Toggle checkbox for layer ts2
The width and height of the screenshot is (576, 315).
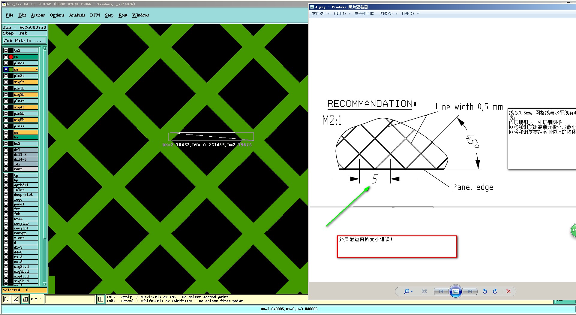click(x=6, y=50)
